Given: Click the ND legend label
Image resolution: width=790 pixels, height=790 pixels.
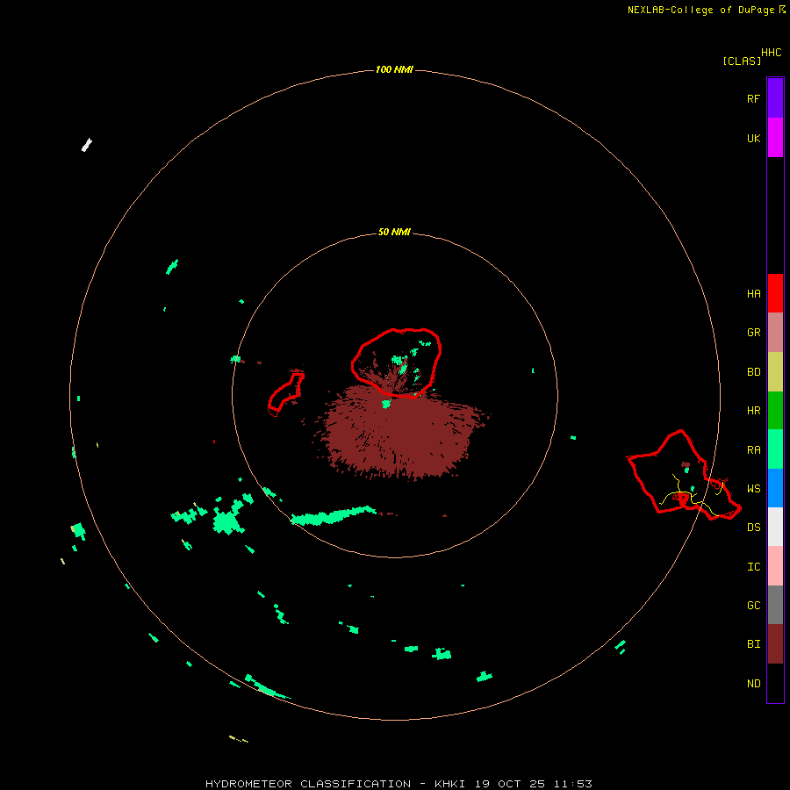Looking at the screenshot, I should [x=753, y=684].
